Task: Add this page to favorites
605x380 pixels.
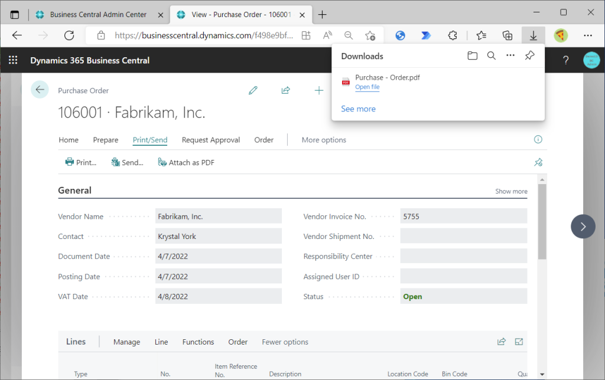Action: click(x=370, y=35)
